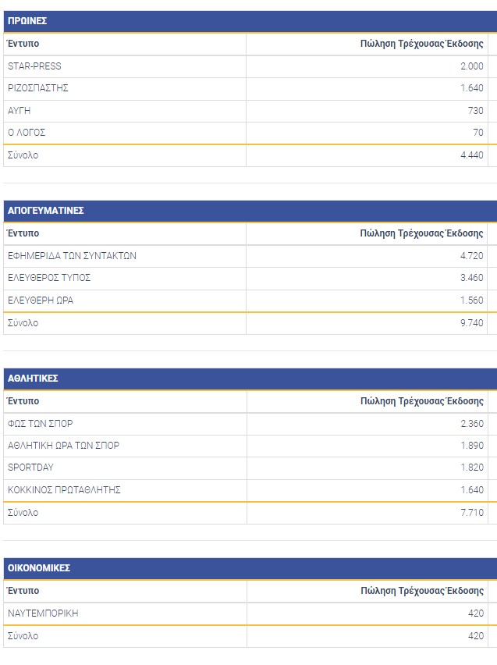Open ΕΦΗΜΕΡΙΔΑ ΤΩΝ ΣΥΝΤΑΚΤΩΝ row
Screen dimensions: 497x665
72,256
